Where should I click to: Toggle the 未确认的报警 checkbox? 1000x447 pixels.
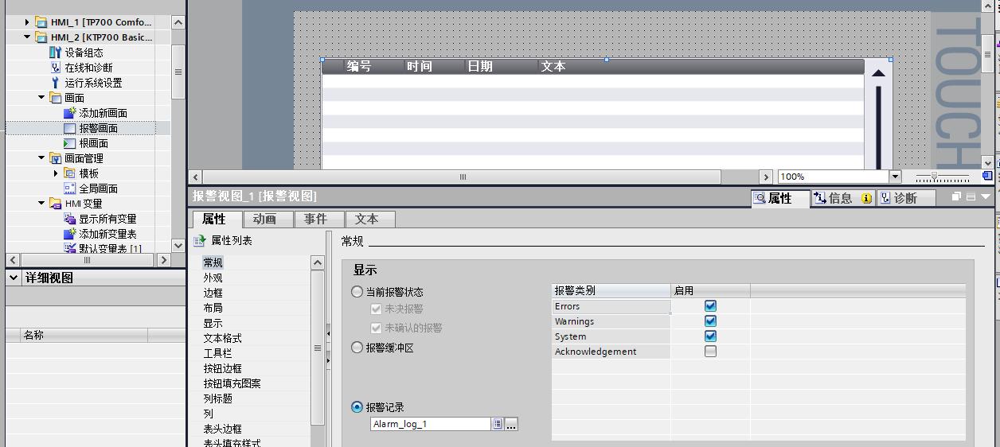click(376, 328)
